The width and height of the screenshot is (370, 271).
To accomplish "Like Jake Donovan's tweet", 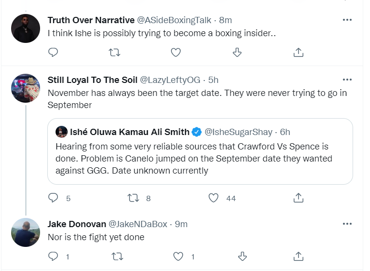I will [x=179, y=257].
